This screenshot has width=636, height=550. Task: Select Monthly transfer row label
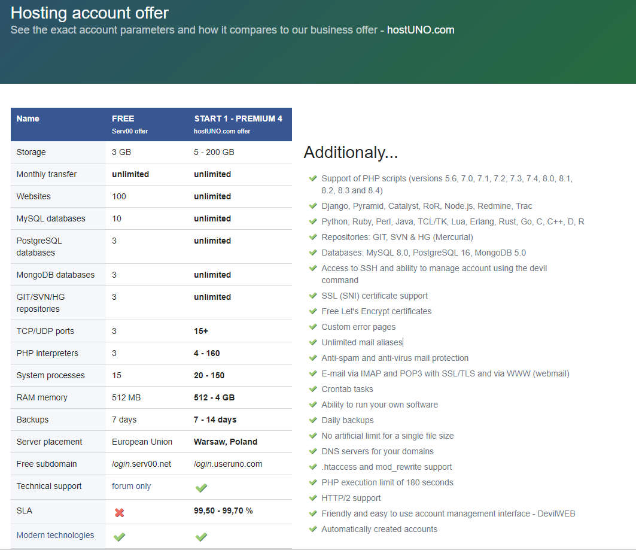point(46,174)
